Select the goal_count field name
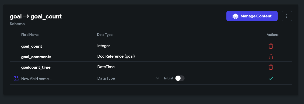 32,46
